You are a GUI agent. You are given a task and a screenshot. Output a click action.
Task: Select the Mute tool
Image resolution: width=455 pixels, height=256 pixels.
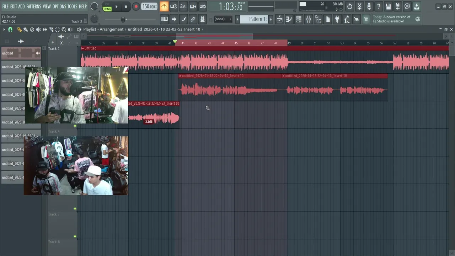pyautogui.click(x=38, y=30)
